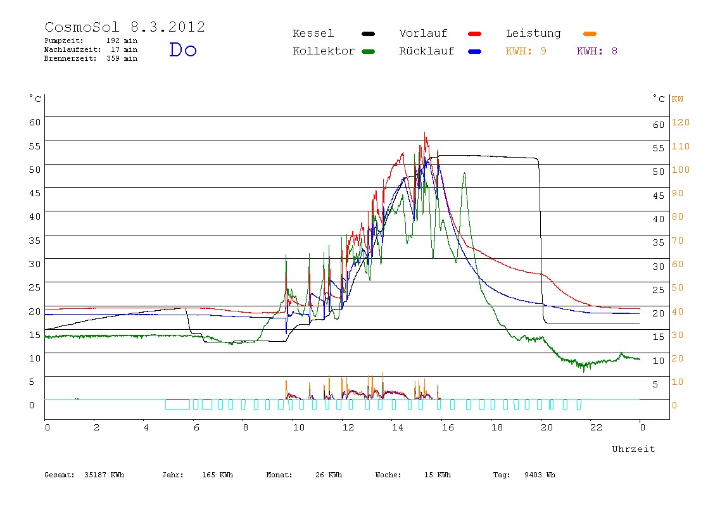727x514 pixels.
Task: Click the 'Leistung' legend label
Action: (533, 34)
